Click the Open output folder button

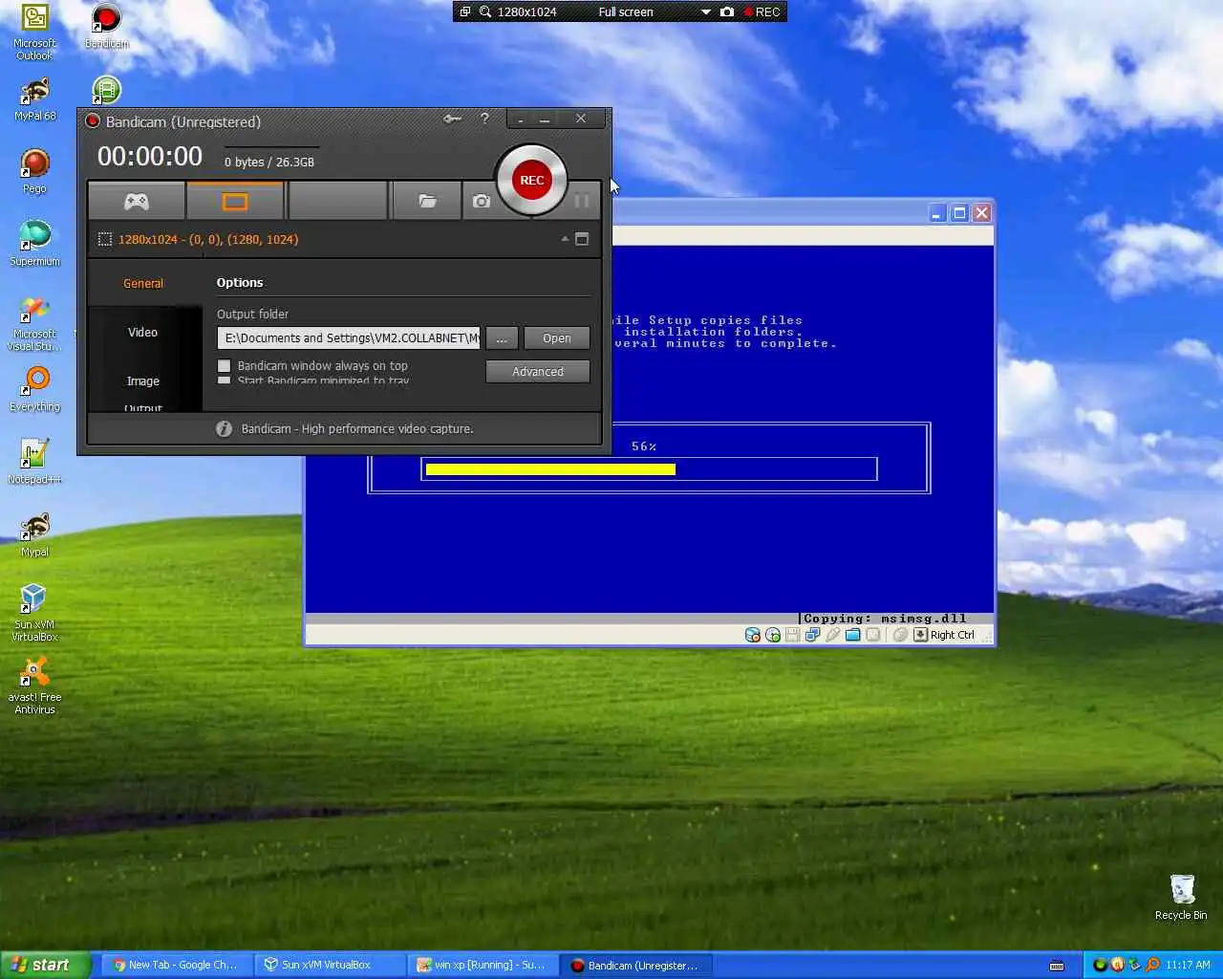tap(556, 338)
